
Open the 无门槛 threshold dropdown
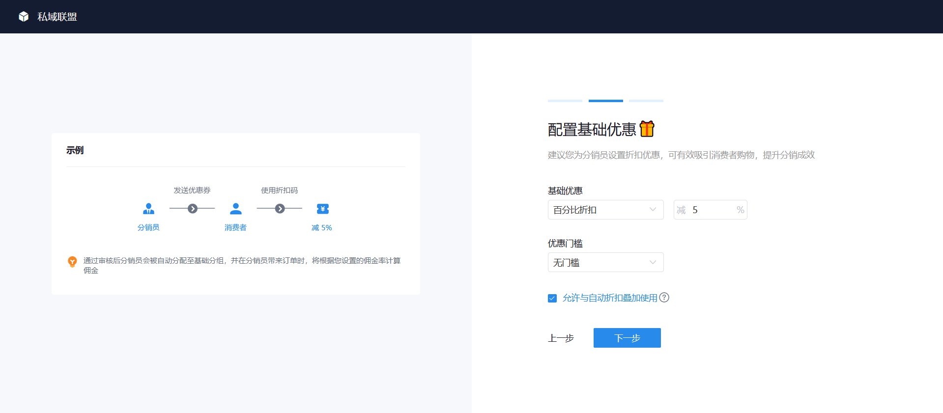pyautogui.click(x=605, y=262)
